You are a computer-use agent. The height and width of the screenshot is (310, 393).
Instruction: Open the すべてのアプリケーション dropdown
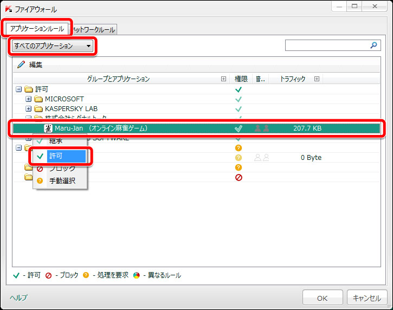[x=53, y=46]
